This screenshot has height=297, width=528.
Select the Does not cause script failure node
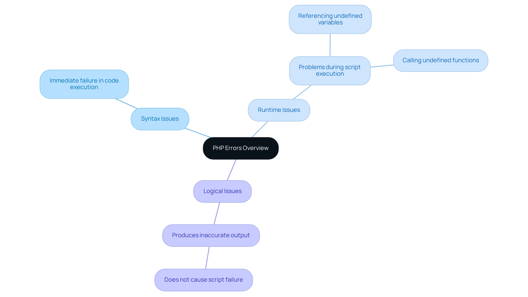point(203,279)
